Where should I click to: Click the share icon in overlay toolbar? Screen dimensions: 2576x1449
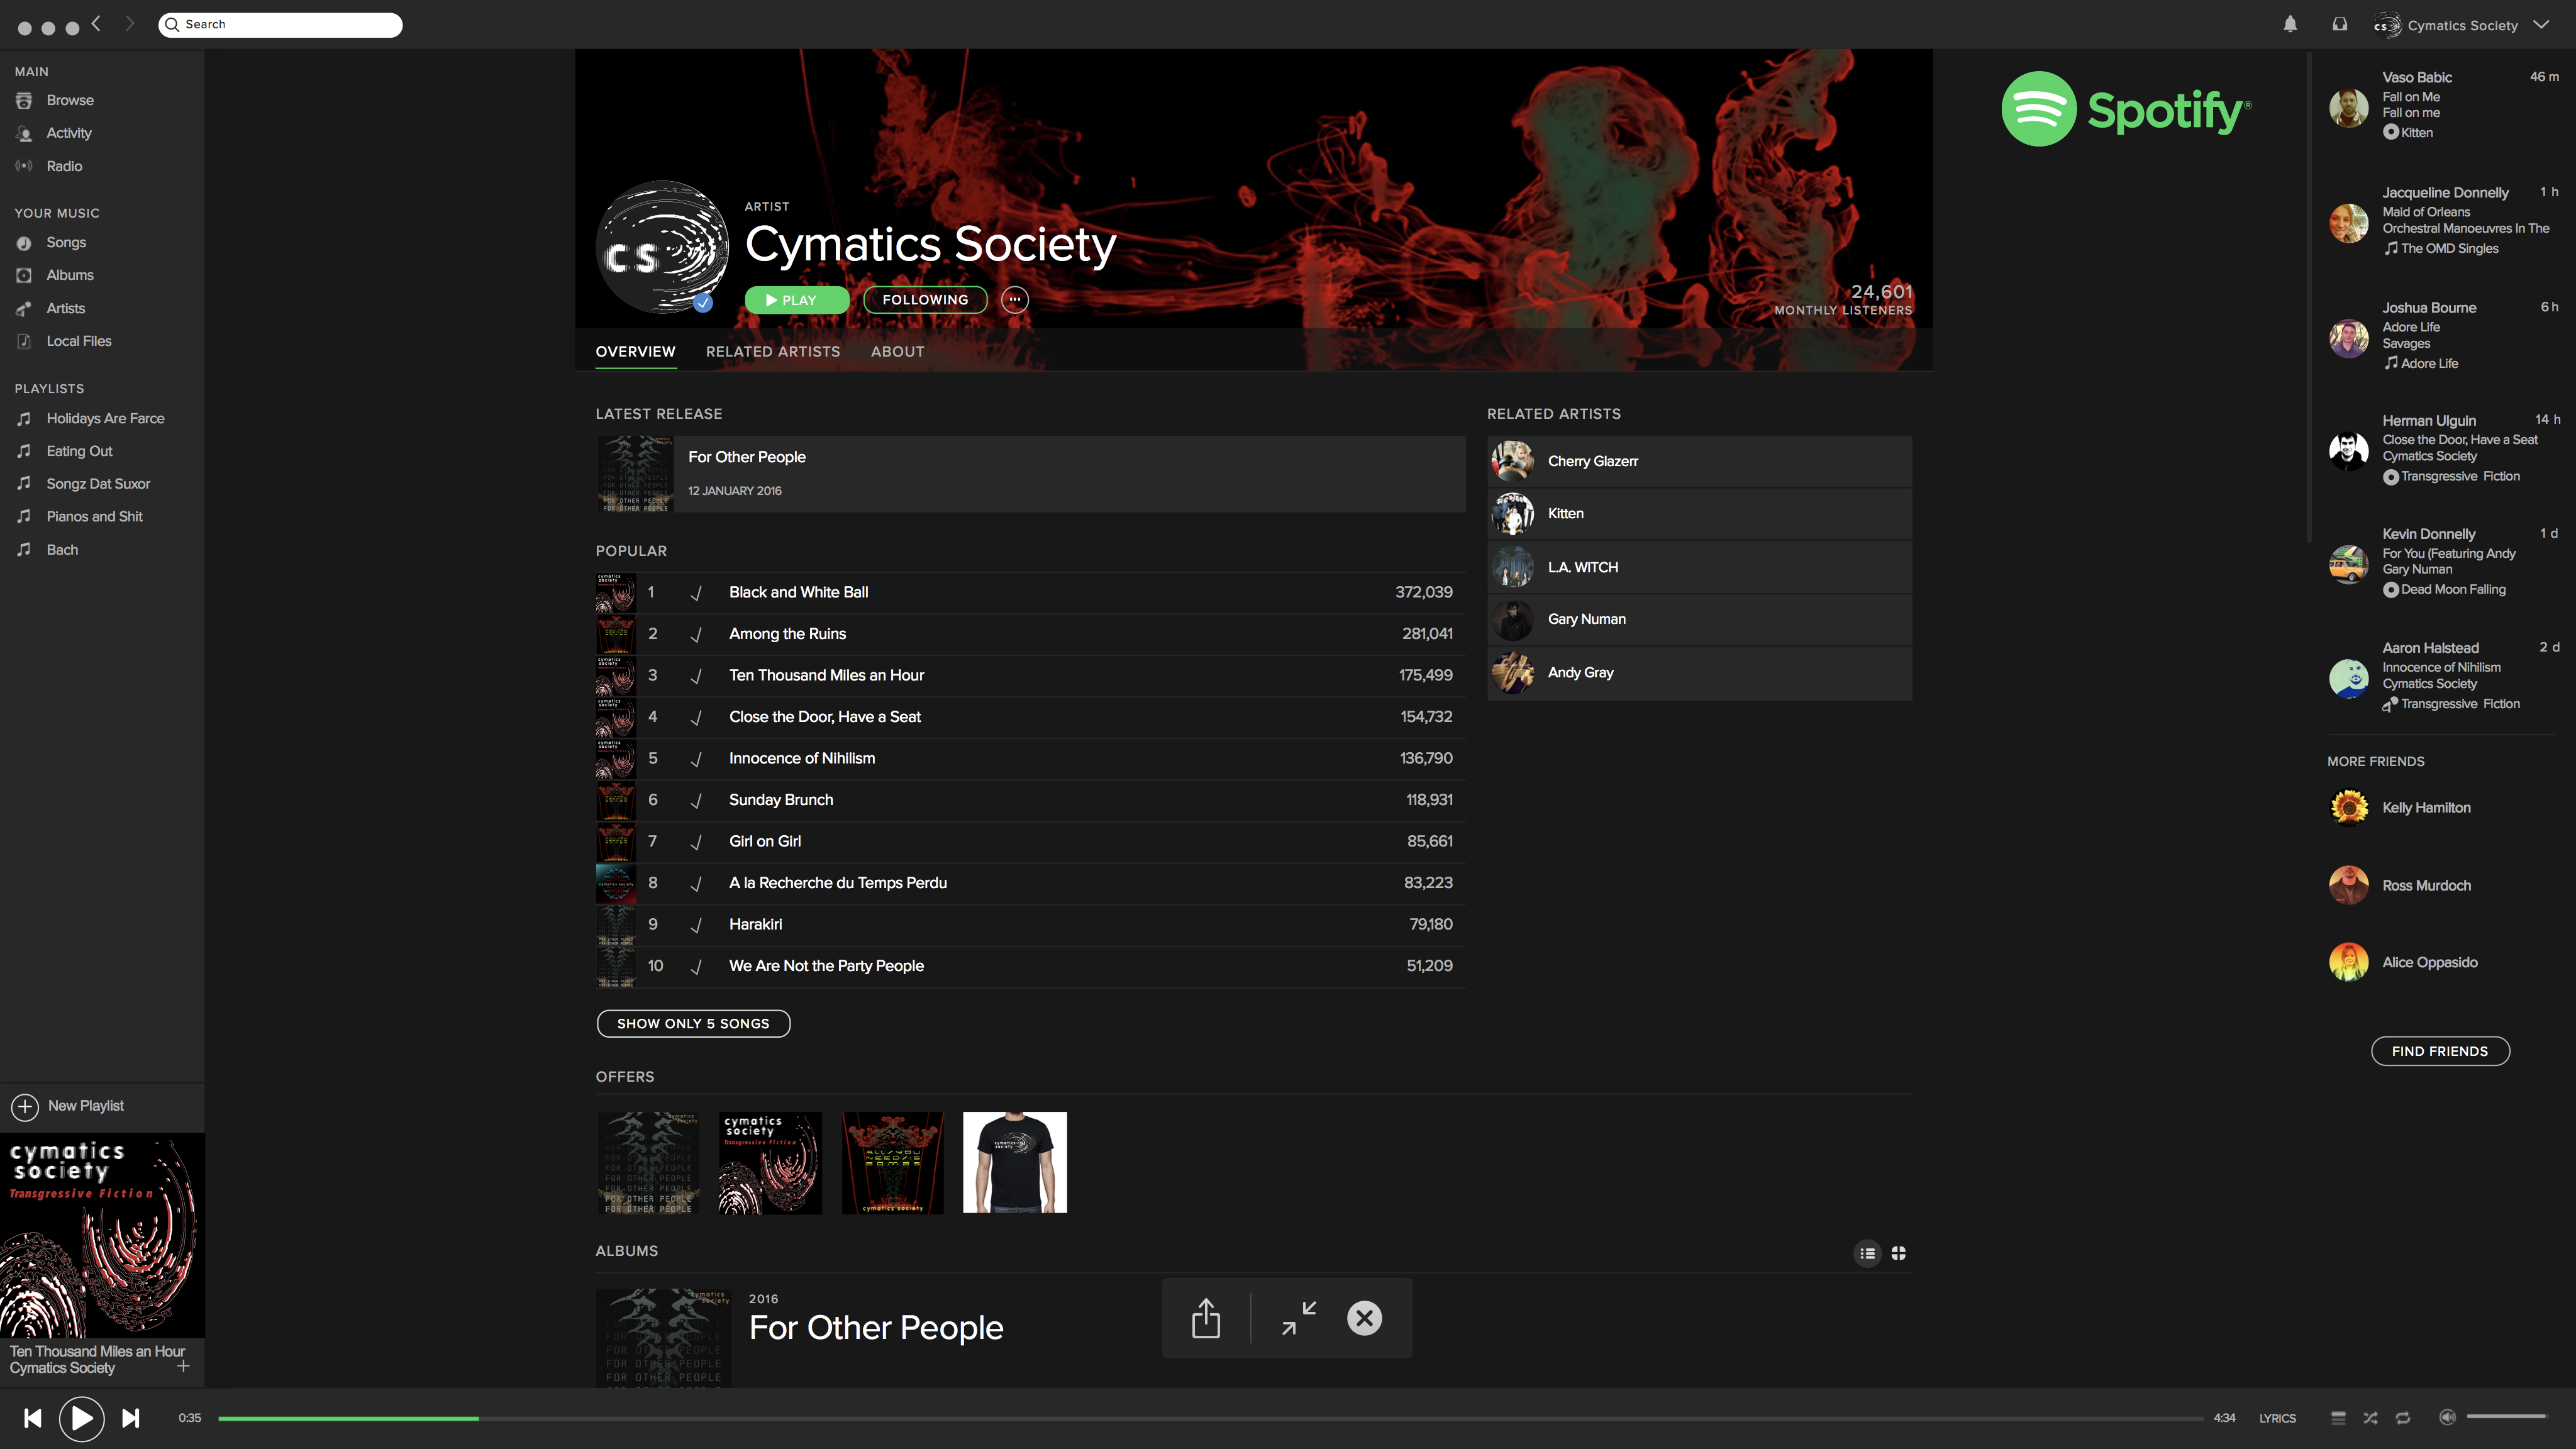[1206, 1318]
